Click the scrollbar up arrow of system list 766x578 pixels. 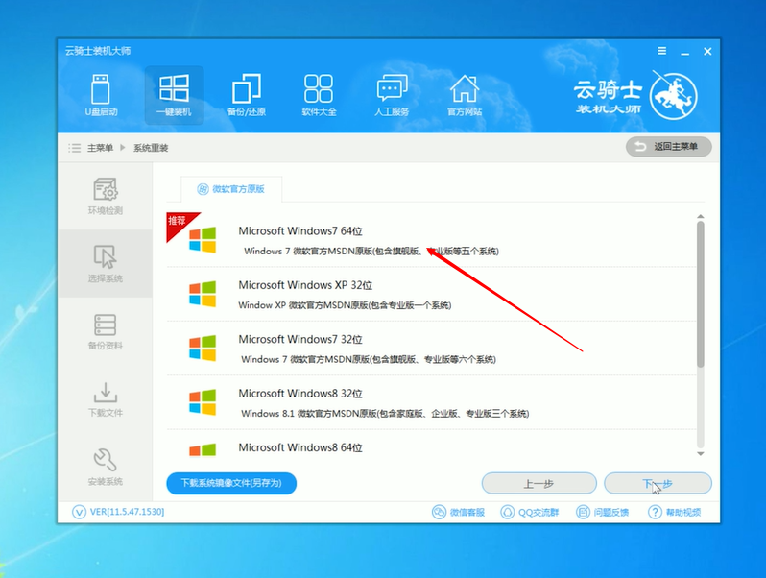point(701,216)
